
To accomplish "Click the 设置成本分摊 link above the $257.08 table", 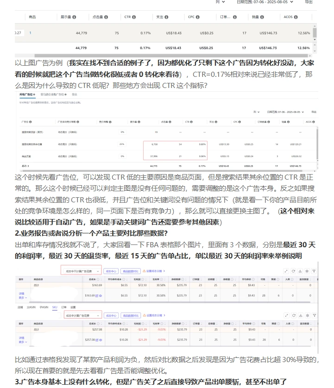I will coord(156,315).
